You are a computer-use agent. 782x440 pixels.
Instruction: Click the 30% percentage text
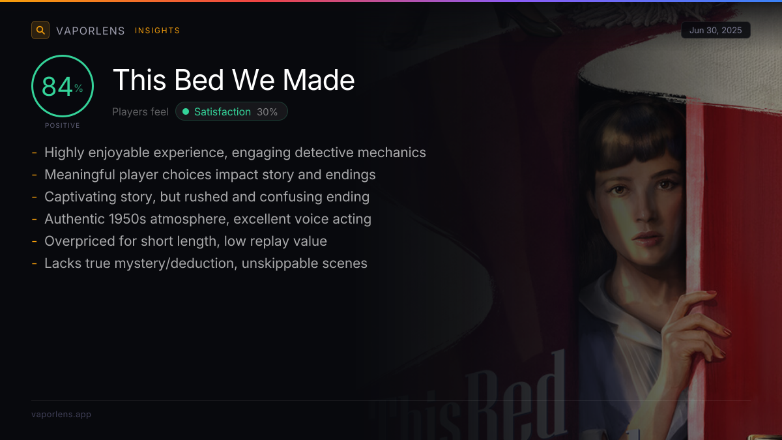tap(267, 111)
